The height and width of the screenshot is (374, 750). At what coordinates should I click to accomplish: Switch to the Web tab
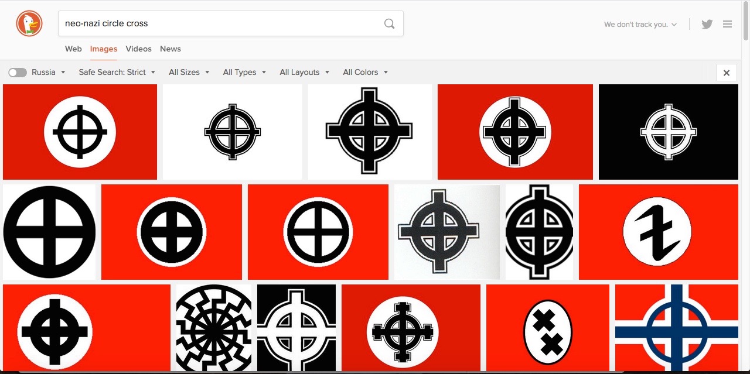click(x=73, y=49)
